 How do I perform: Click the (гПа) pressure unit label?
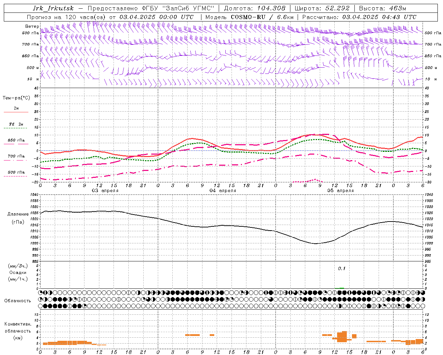(x=18, y=222)
